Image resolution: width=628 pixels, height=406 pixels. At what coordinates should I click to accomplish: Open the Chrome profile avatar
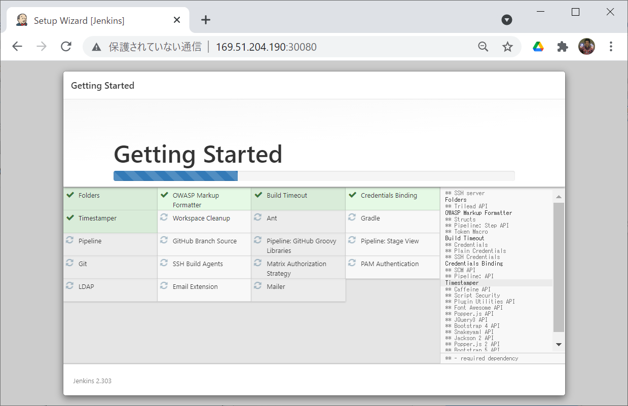(x=587, y=47)
